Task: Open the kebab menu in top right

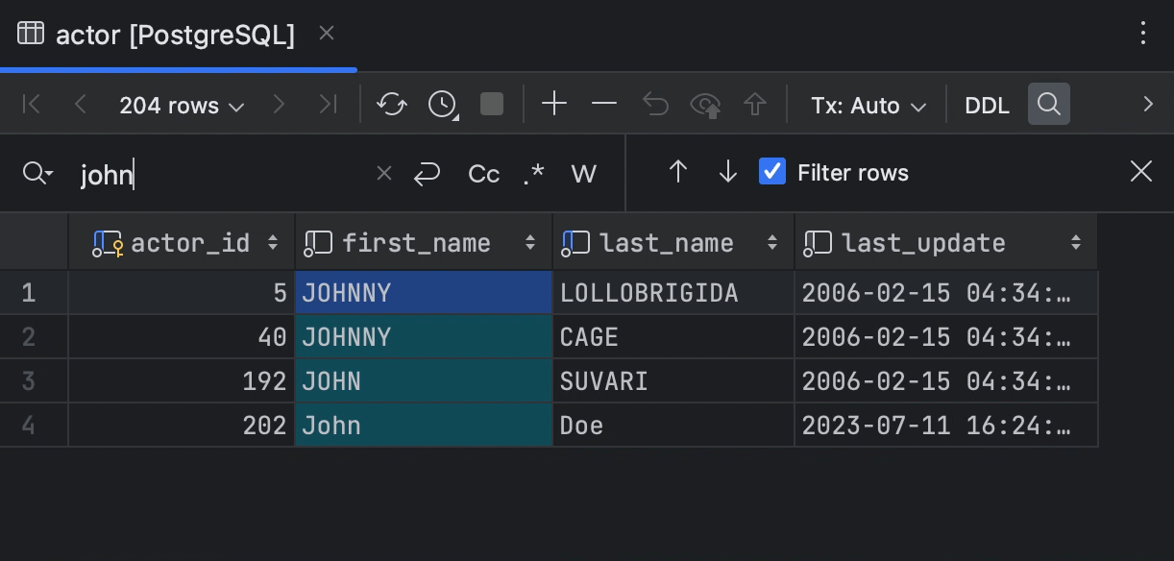Action: click(1142, 33)
